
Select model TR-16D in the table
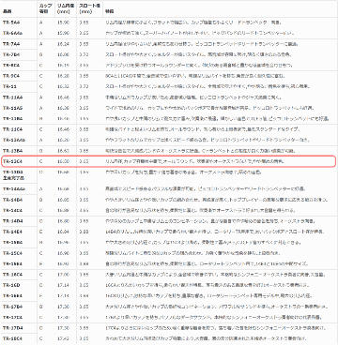tap(11, 285)
